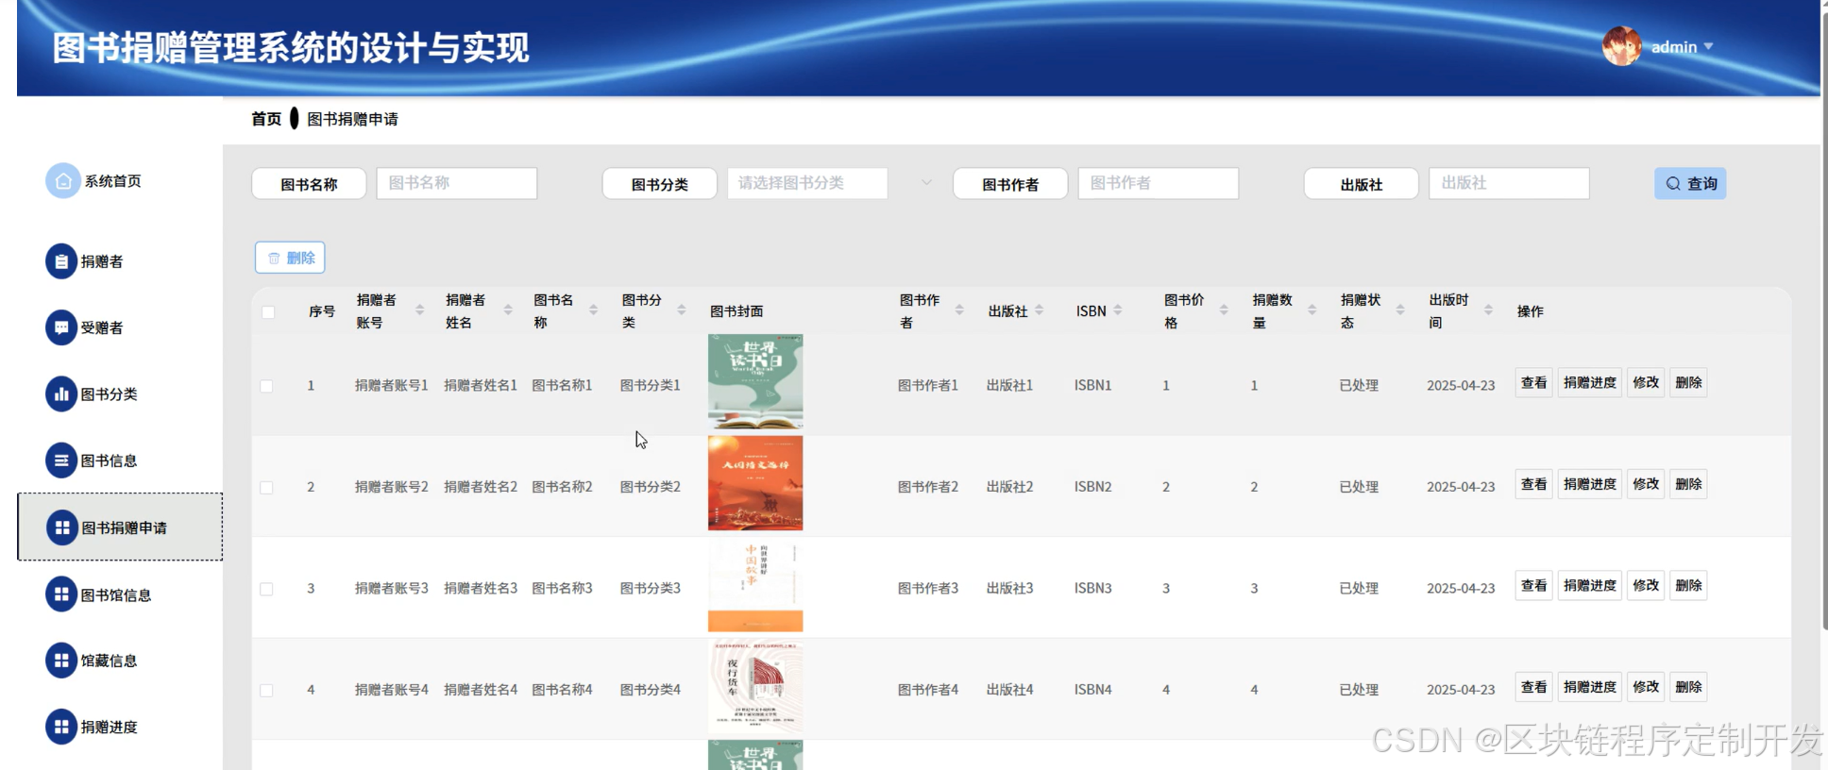The width and height of the screenshot is (1828, 770).
Task: Click the 图书分类 bar chart icon
Action: pos(61,394)
